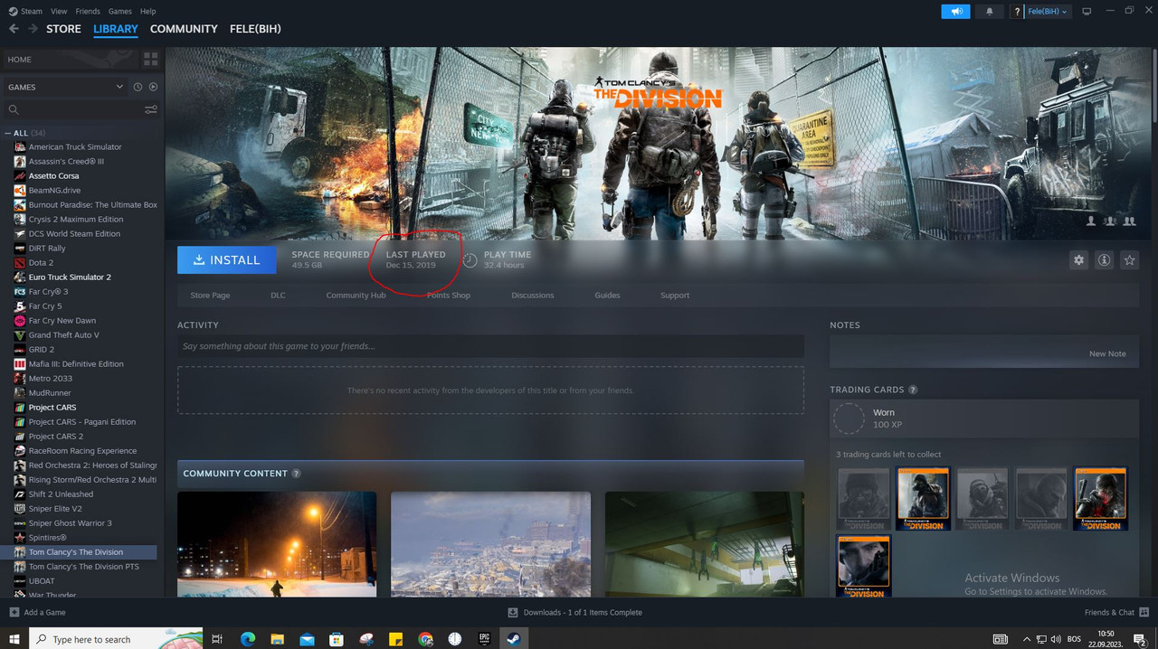Open the notifications bell

point(989,11)
